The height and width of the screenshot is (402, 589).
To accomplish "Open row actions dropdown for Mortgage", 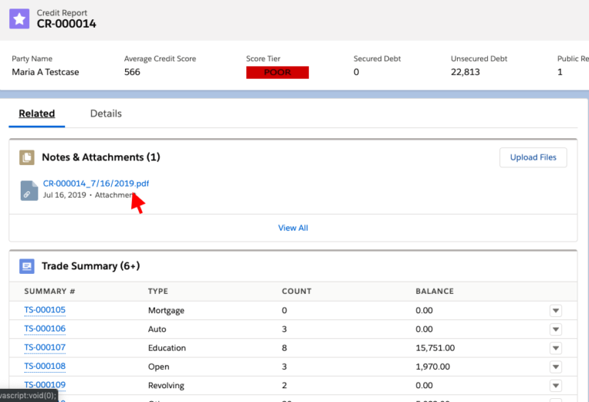I will (x=555, y=311).
